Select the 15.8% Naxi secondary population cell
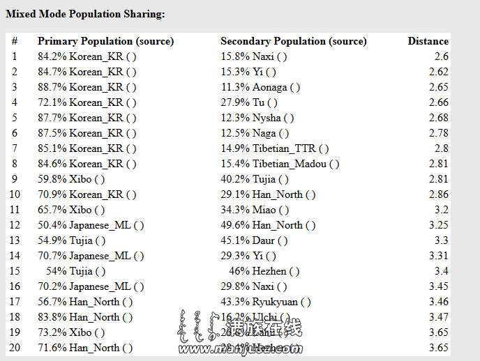 pos(254,56)
